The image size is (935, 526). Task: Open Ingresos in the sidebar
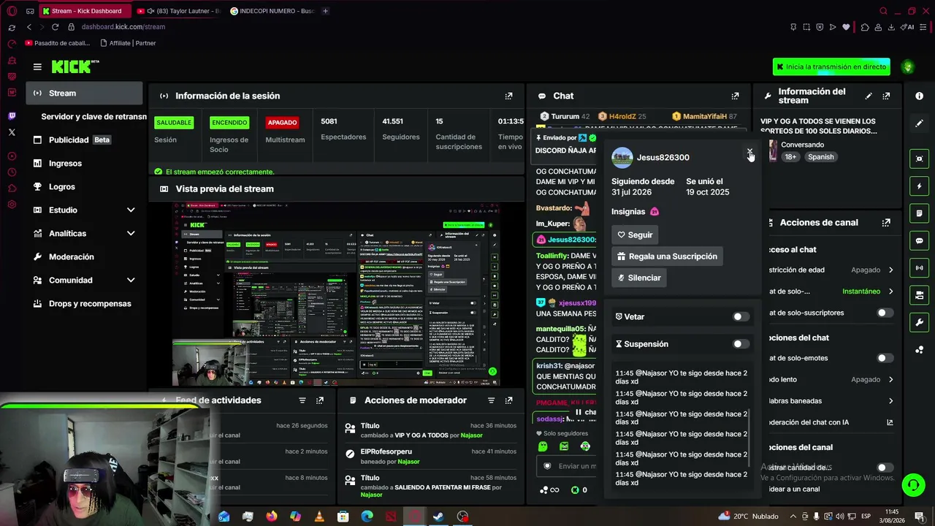(x=85, y=164)
